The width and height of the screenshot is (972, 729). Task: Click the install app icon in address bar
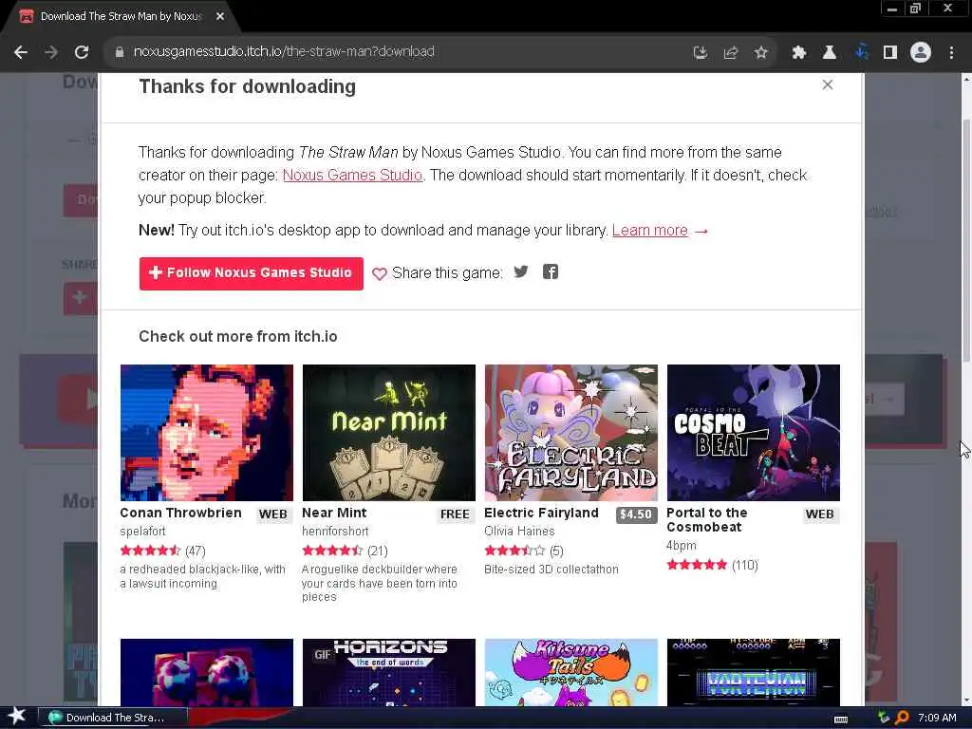pyautogui.click(x=700, y=53)
